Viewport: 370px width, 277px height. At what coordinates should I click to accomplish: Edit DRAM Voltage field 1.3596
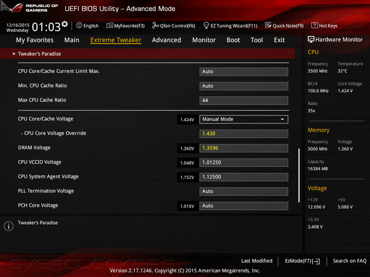click(x=244, y=148)
